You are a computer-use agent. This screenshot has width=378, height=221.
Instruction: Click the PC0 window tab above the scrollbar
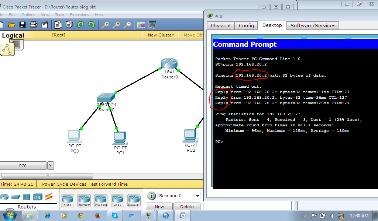[x=23, y=166]
